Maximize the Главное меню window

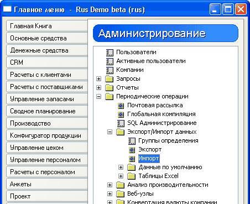(228, 9)
